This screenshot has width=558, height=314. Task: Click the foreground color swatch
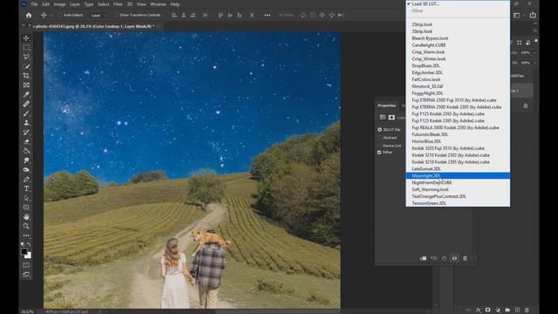(24, 251)
